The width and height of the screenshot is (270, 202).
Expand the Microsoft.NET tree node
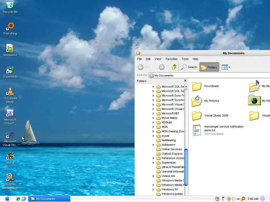point(153,113)
